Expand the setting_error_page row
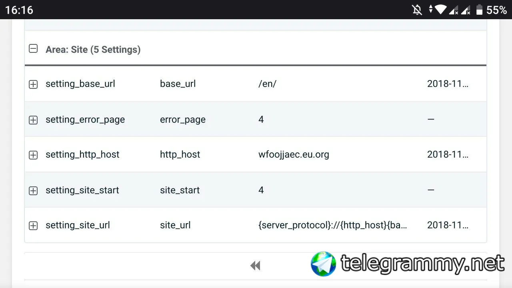This screenshot has width=512, height=288. (x=33, y=120)
